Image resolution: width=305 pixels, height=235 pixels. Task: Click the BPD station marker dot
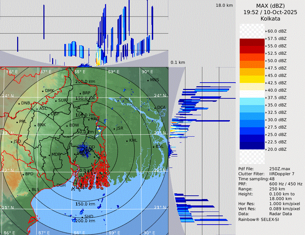point(23,174)
